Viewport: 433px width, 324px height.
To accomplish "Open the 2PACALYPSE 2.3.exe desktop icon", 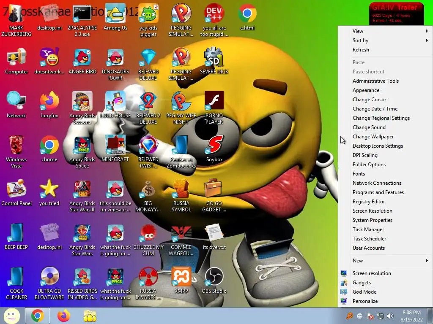I will pyautogui.click(x=82, y=21).
